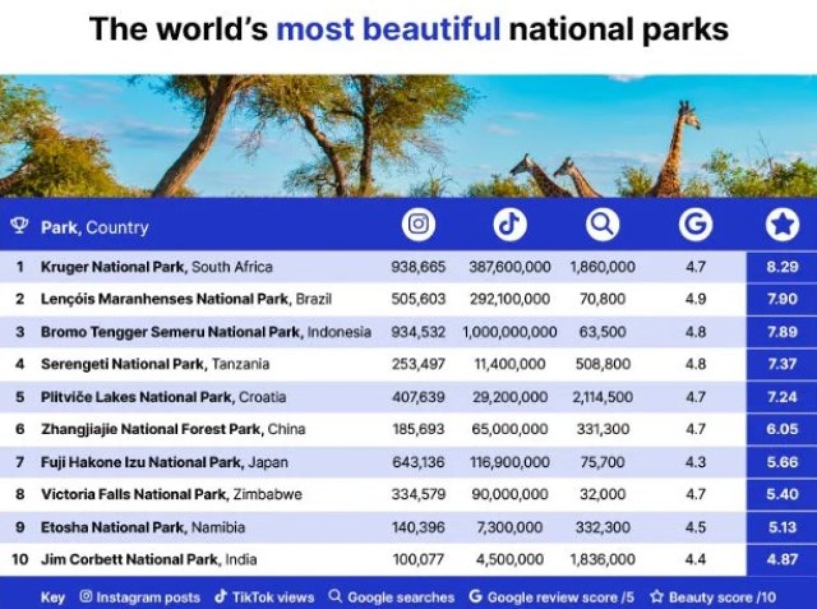
Task: Select Plitviče Lakes National Park name
Action: (163, 397)
